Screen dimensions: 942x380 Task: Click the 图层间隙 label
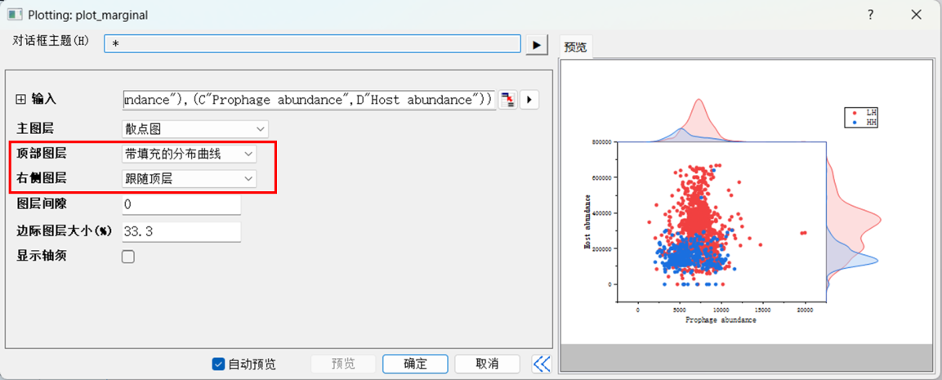[x=42, y=203]
